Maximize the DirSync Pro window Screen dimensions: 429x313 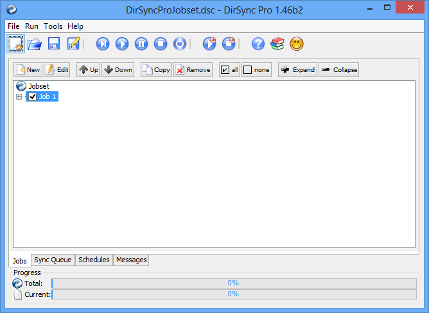[x=387, y=8]
